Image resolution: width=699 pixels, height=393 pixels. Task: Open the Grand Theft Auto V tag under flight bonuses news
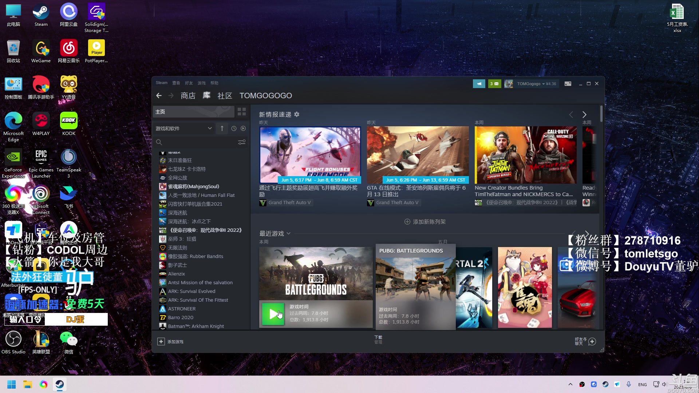click(286, 203)
